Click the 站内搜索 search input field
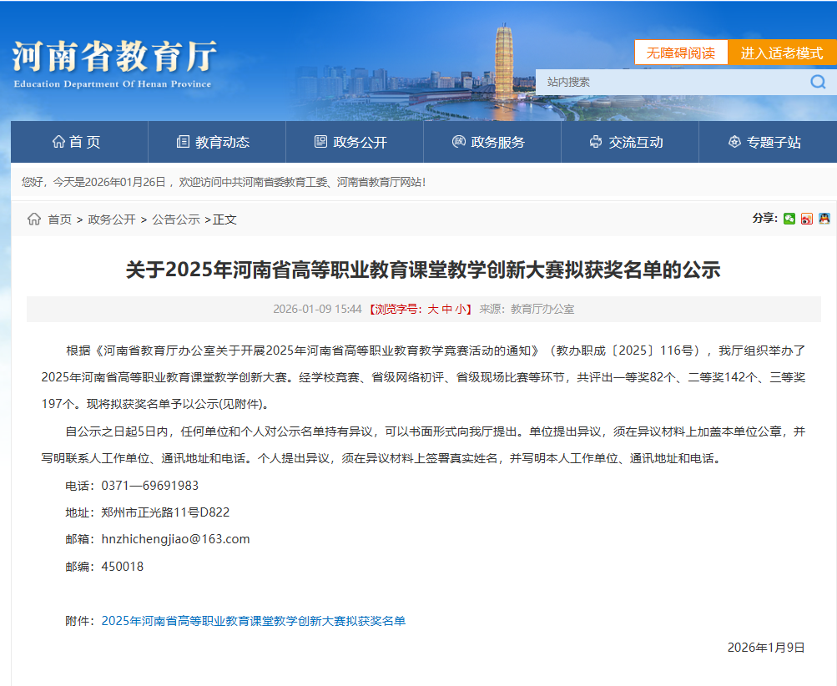 pos(668,82)
